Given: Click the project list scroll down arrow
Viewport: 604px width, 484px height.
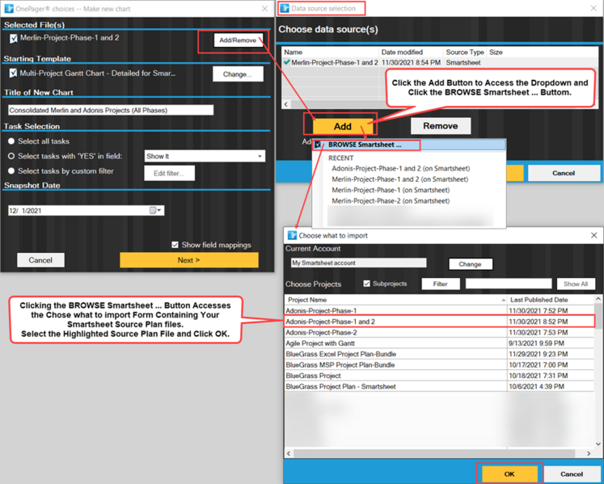Looking at the screenshot, I should pyautogui.click(x=598, y=444).
